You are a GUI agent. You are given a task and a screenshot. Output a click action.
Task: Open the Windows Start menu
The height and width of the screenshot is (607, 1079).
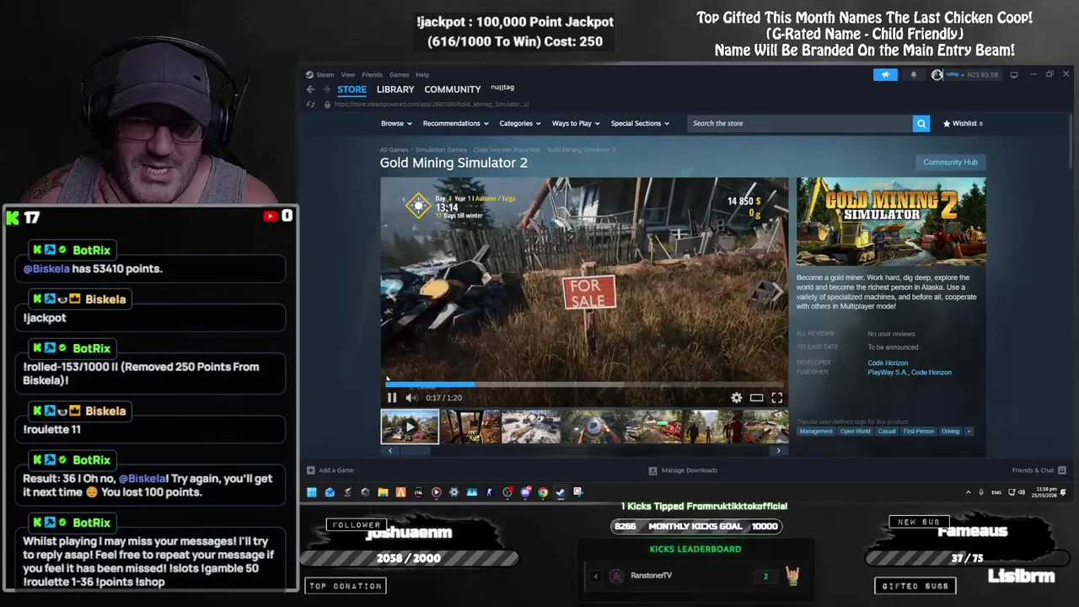point(312,492)
